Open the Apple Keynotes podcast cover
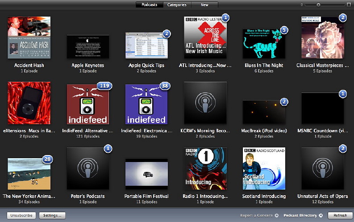 [88, 46]
